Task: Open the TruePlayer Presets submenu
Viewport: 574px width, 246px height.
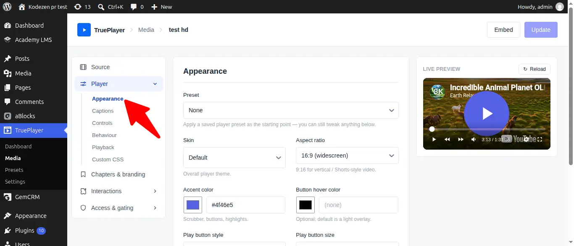Action: click(14, 170)
